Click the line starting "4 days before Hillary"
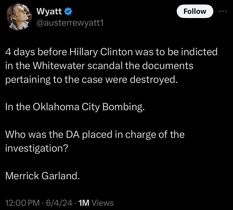The height and width of the screenshot is (210, 233). click(x=111, y=52)
